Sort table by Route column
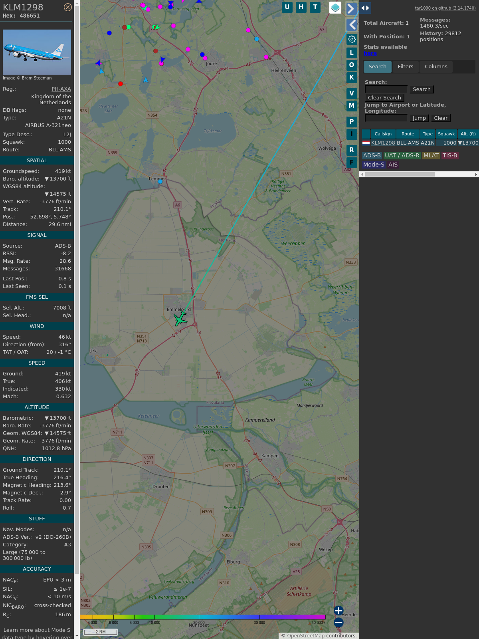The width and height of the screenshot is (479, 639). 408,134
